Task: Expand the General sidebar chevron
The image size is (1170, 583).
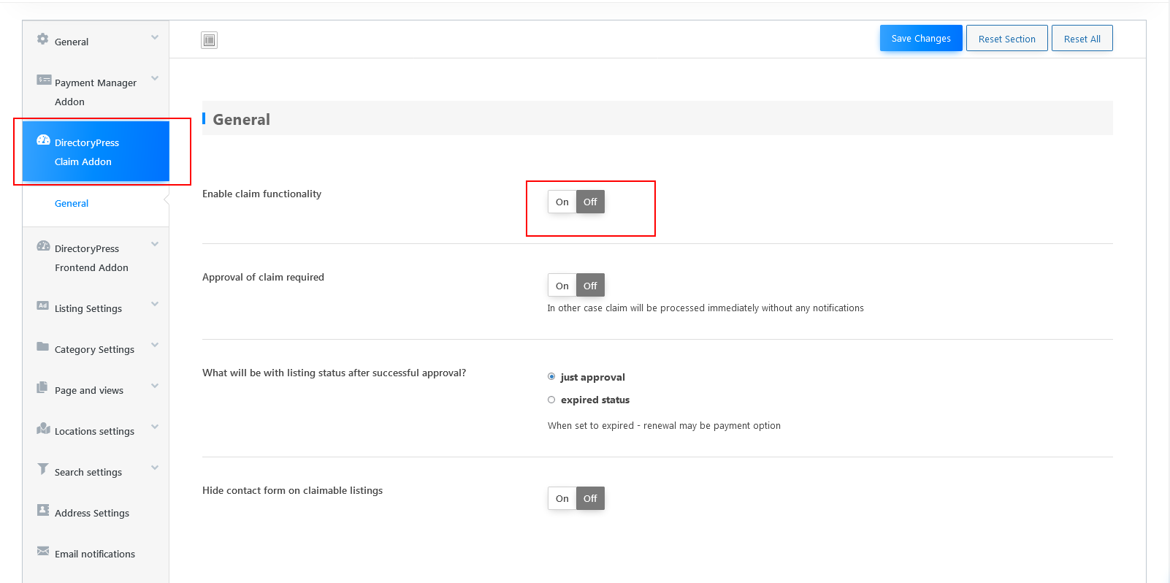Action: (x=155, y=37)
